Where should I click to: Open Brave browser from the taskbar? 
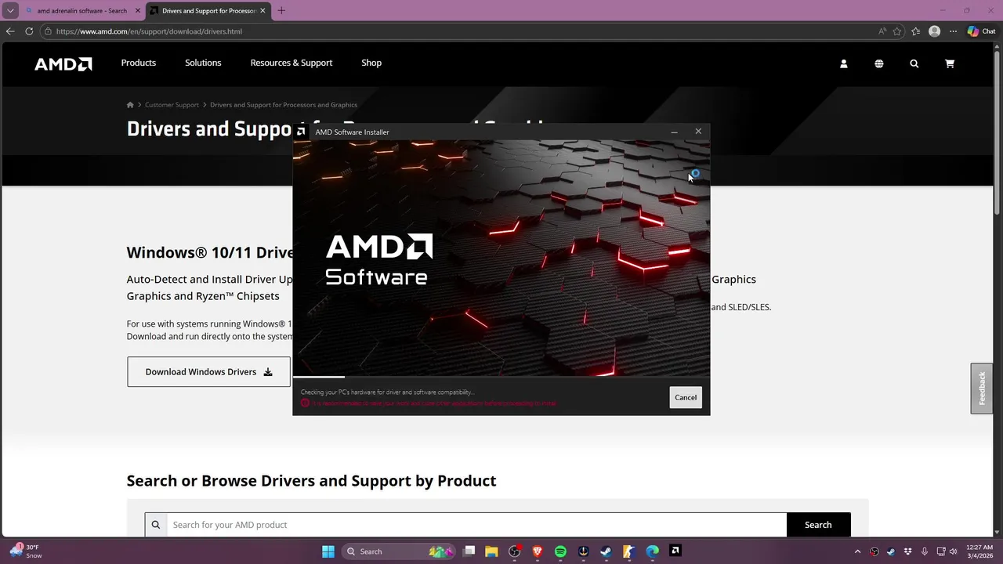pos(538,551)
